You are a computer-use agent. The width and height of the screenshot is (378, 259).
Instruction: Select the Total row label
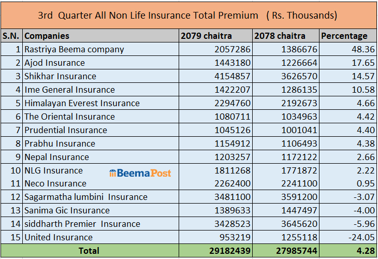click(90, 251)
